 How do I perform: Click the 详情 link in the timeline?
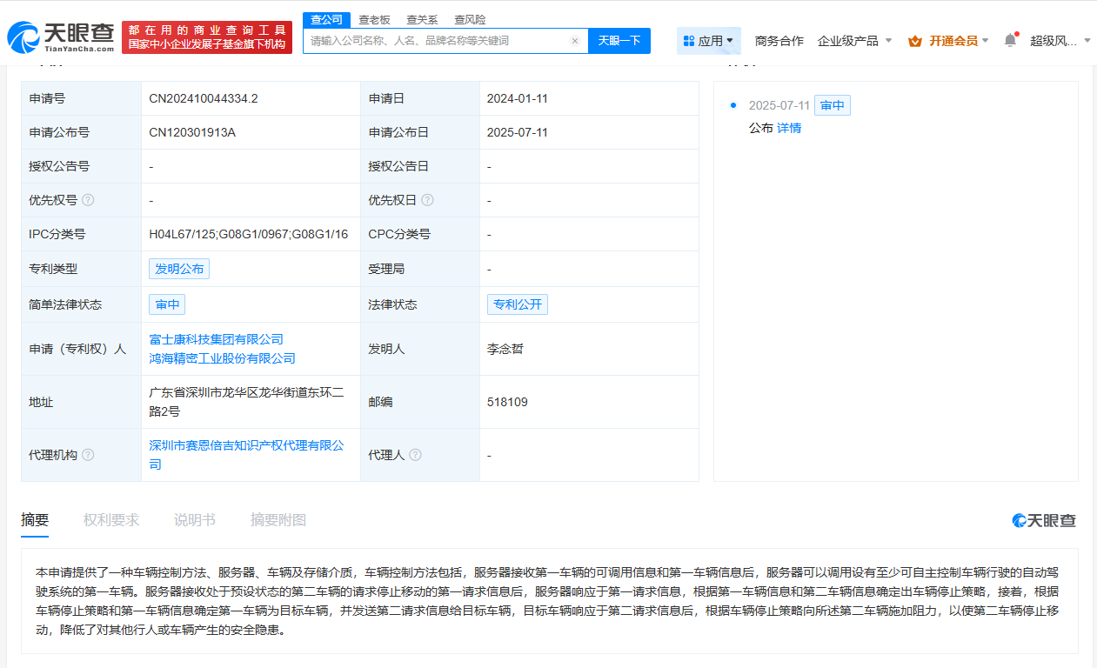pyautogui.click(x=789, y=128)
